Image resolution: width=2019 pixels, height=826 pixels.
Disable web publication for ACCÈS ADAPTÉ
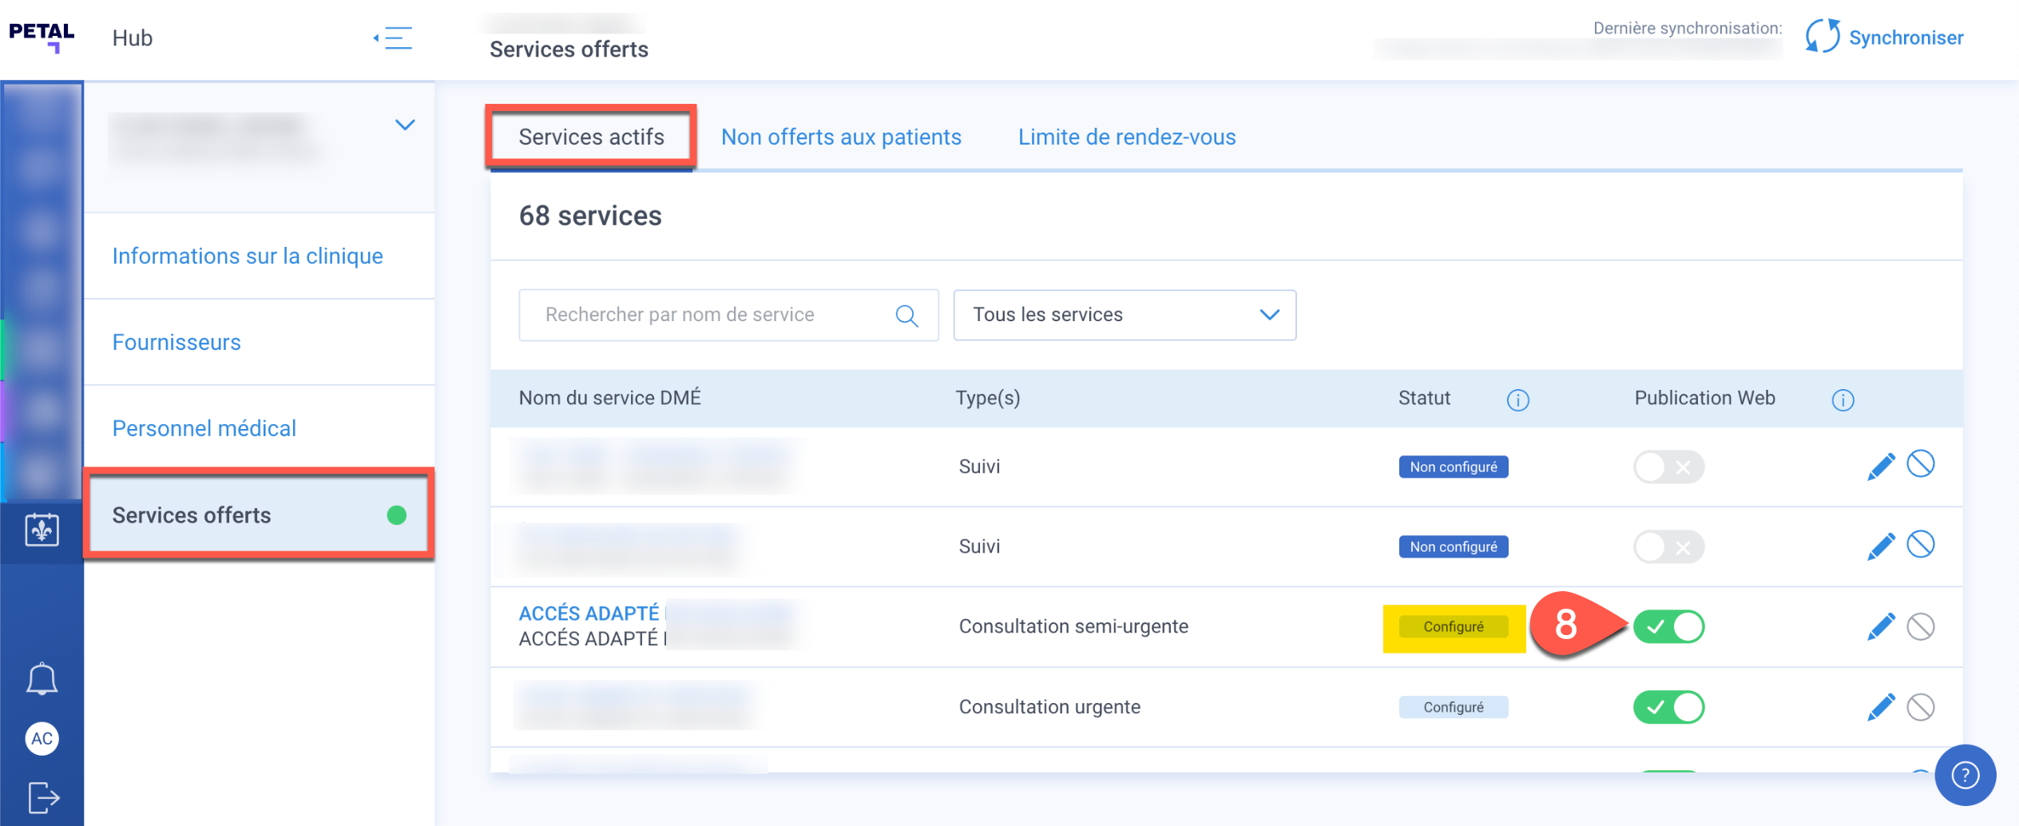click(x=1668, y=627)
